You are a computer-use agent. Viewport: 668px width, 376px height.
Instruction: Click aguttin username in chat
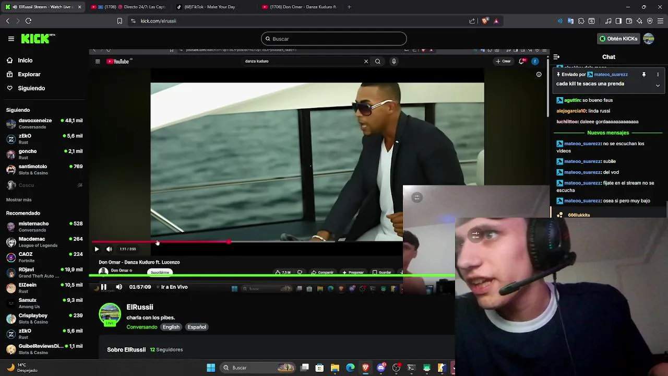(x=572, y=100)
